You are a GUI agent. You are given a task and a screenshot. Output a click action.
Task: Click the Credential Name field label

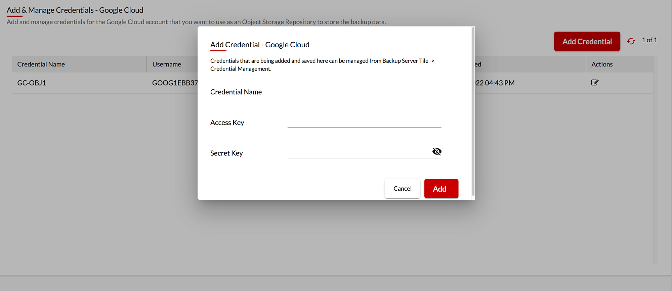point(236,92)
